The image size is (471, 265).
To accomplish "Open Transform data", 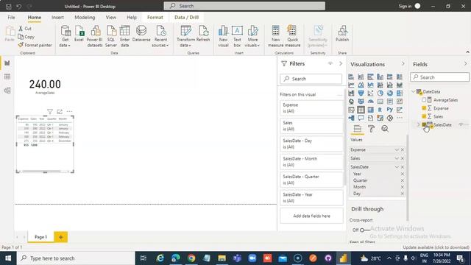I will click(185, 36).
